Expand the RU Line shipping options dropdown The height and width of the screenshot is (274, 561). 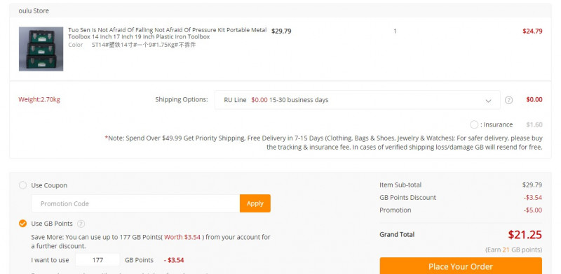click(357, 100)
